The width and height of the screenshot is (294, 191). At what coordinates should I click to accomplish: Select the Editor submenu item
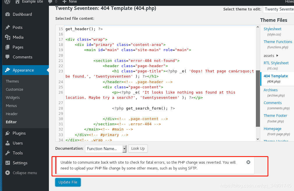pyautogui.click(x=11, y=122)
